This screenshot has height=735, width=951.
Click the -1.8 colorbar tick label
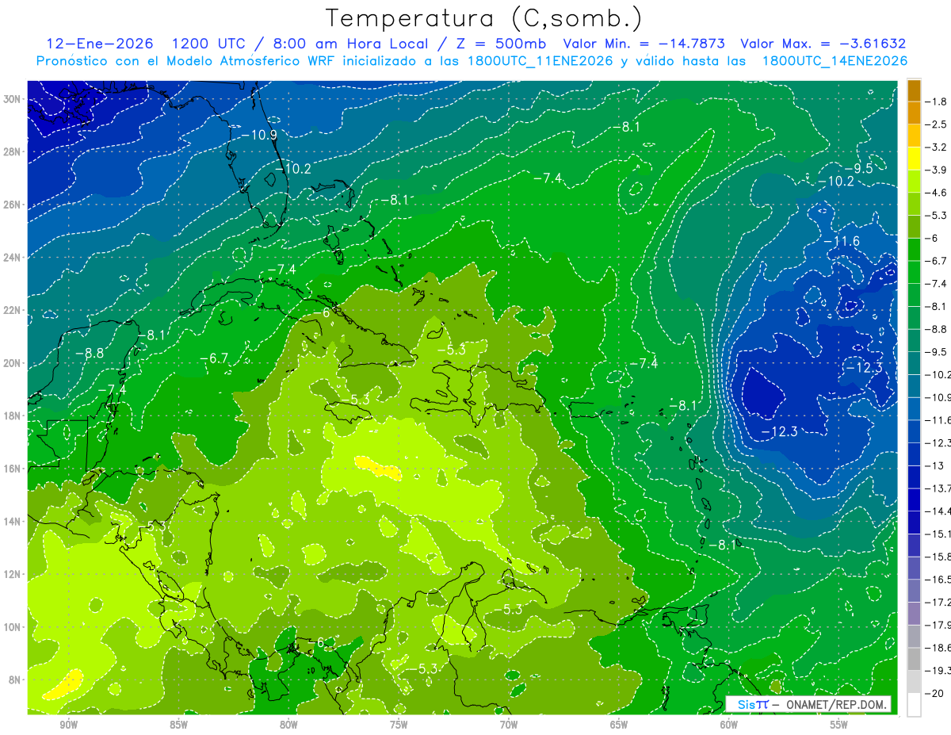(x=936, y=101)
